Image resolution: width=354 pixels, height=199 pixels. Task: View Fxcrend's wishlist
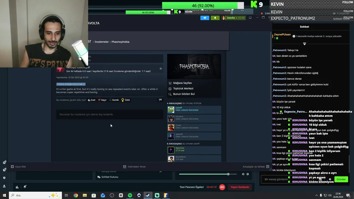pos(187,119)
